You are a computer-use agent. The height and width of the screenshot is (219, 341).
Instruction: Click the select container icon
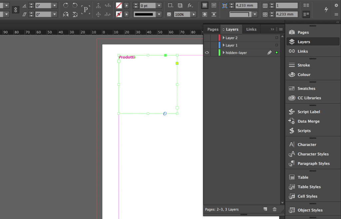(x=98, y=5)
